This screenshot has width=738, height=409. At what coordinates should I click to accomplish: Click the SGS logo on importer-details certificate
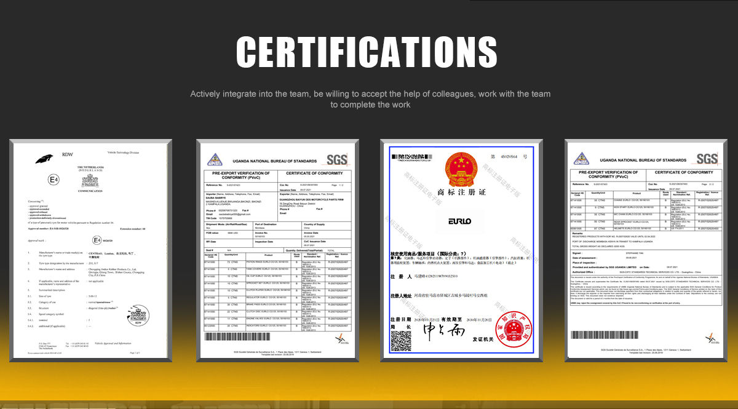pos(336,159)
